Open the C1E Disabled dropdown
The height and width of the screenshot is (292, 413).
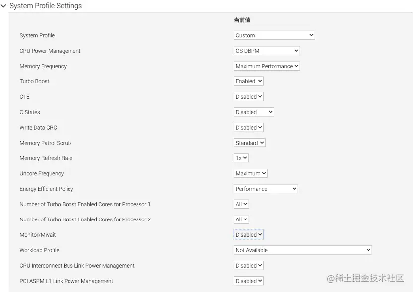click(x=248, y=97)
